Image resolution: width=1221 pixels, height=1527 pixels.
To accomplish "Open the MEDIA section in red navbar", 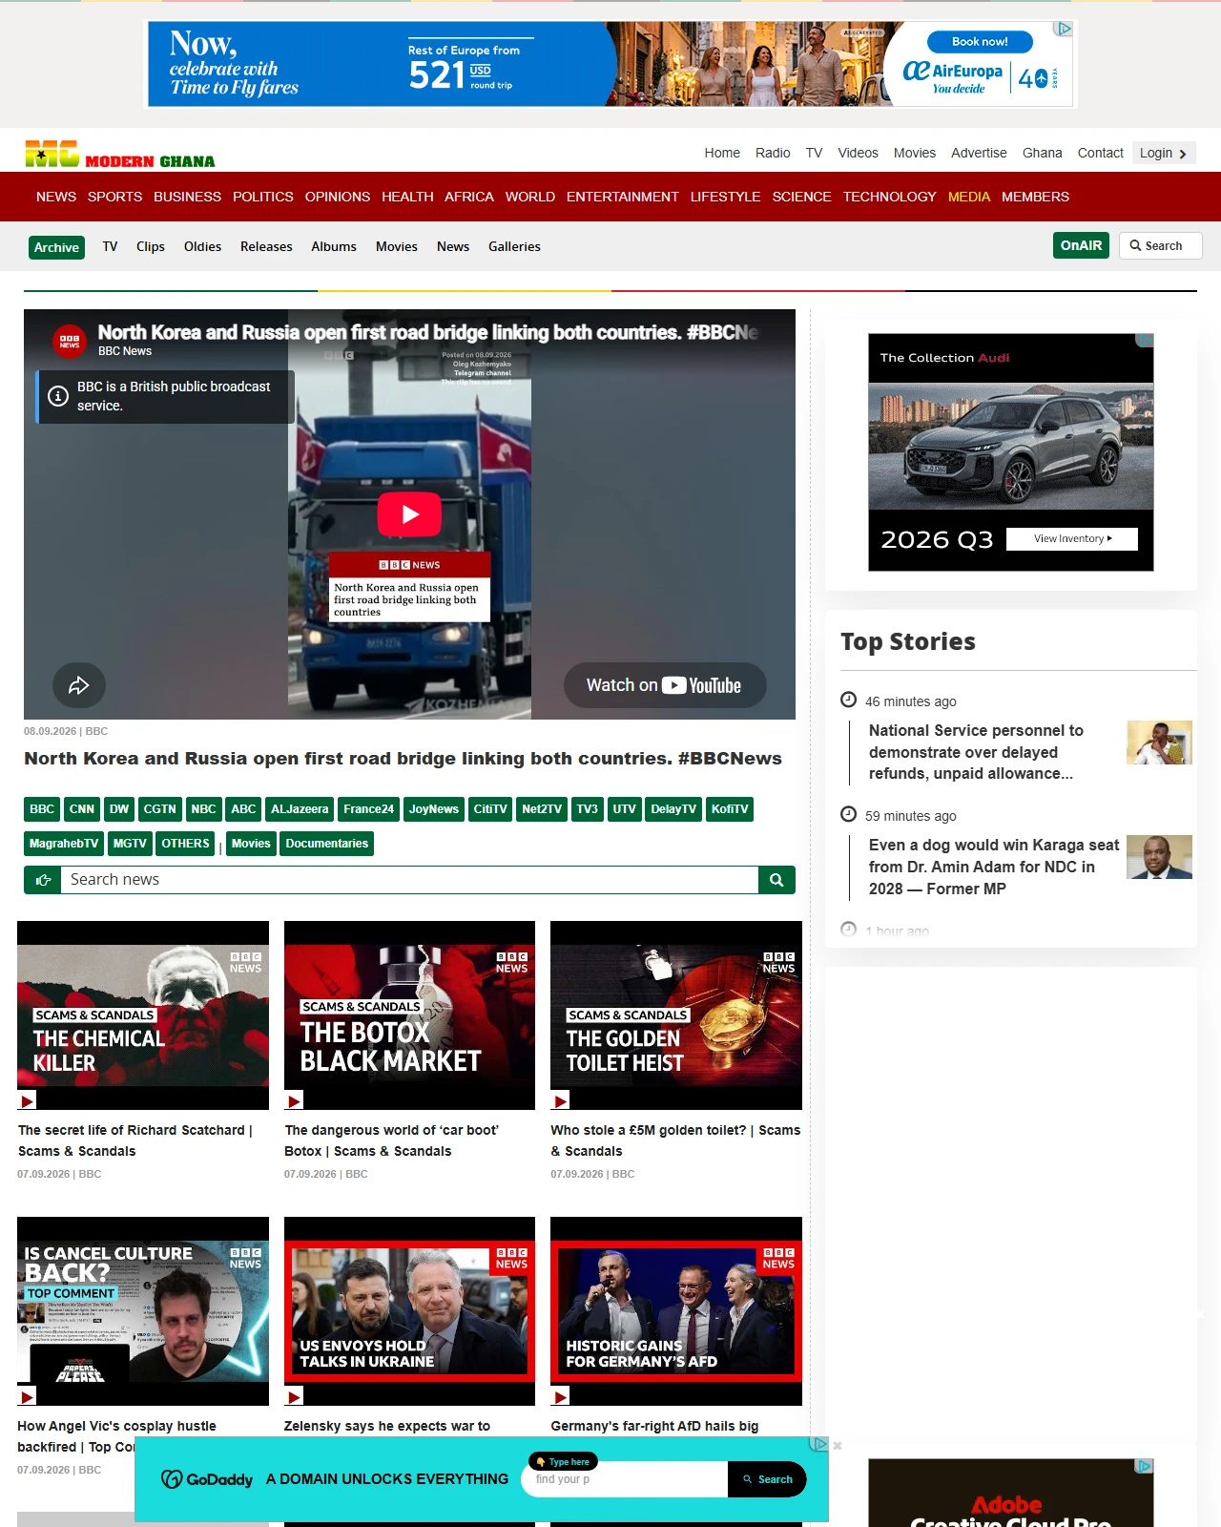I will click(969, 197).
